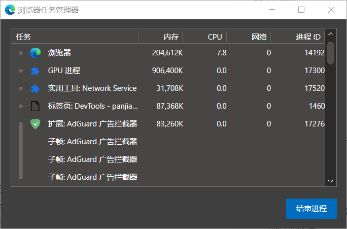Select the last visible 子帧: AdGuard entry
This screenshot has height=229, width=347.
168,177
